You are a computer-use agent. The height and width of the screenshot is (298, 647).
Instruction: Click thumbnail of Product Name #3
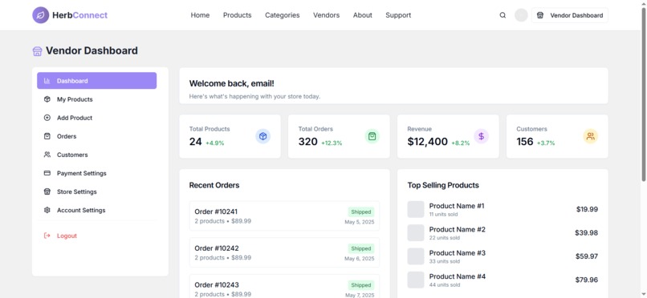[x=416, y=256]
